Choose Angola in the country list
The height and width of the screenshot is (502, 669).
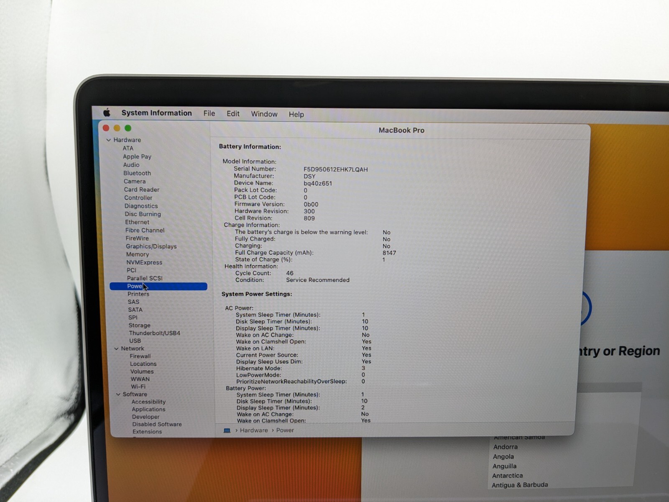point(503,457)
